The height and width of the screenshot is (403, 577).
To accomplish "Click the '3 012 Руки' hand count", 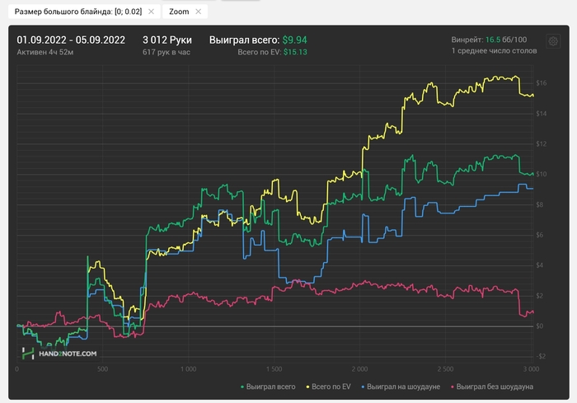I will 167,40.
